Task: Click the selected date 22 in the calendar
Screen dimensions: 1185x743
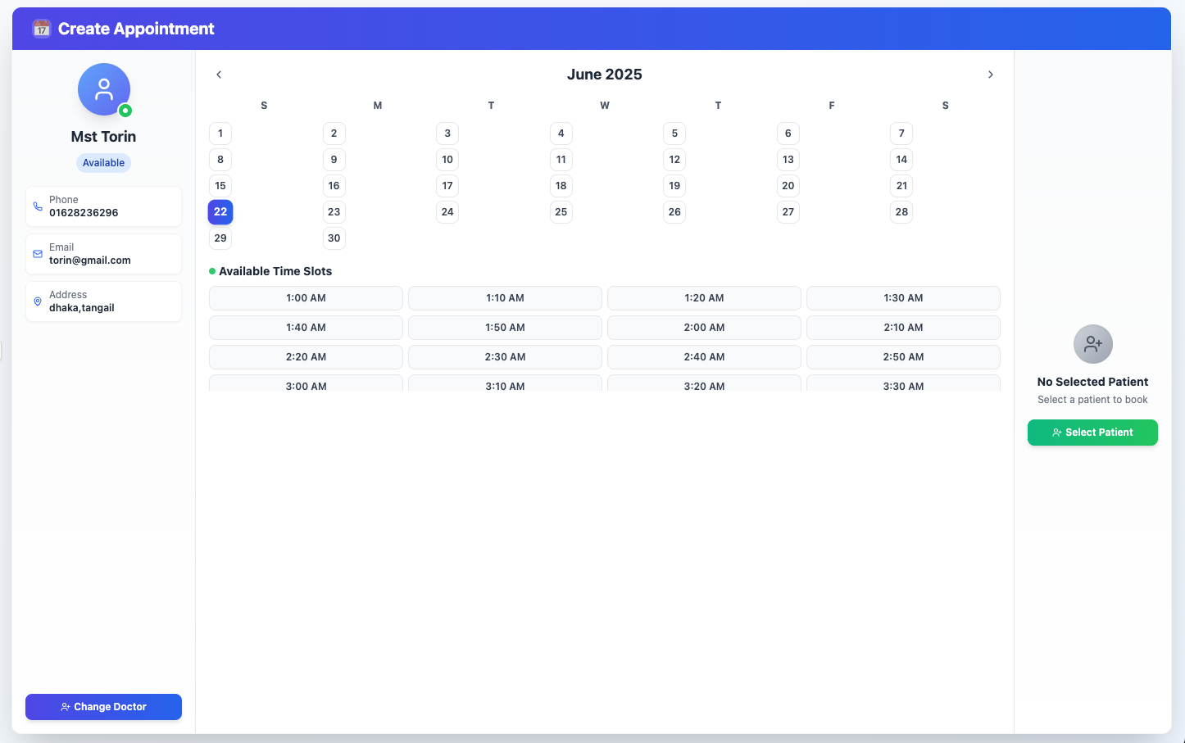Action: pos(220,211)
